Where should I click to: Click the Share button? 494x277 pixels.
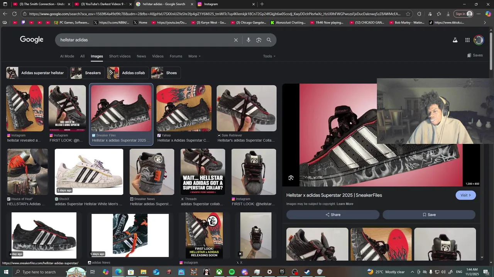[333, 215]
